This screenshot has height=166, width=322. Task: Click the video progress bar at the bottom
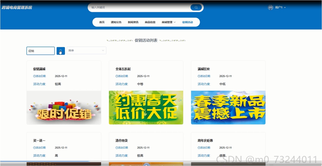161,161
